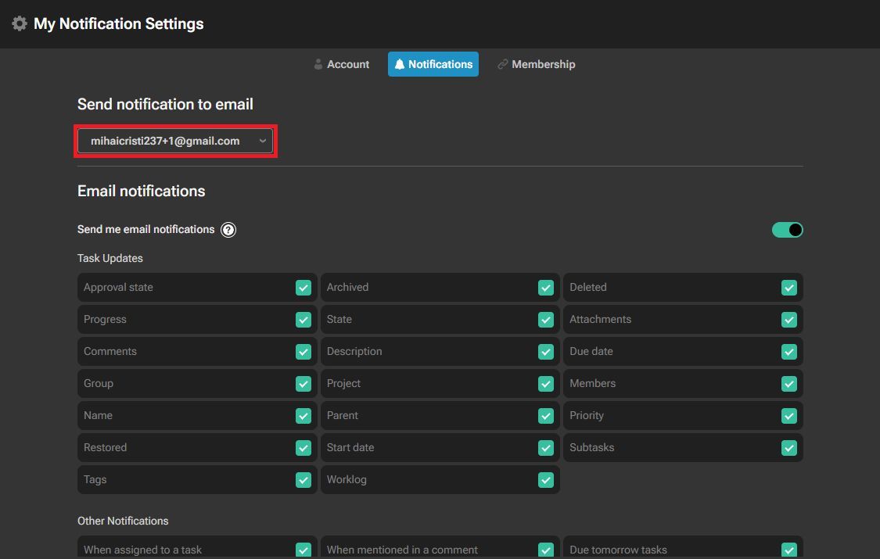Toggle the Subtasks checkbox off
This screenshot has height=559, width=880.
click(789, 448)
